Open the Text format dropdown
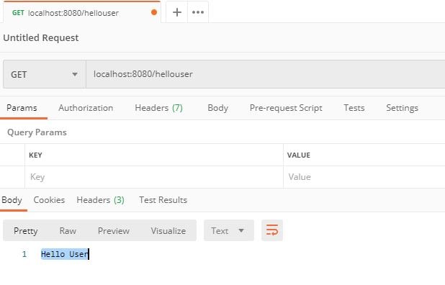This screenshot has width=445, height=285. point(229,230)
